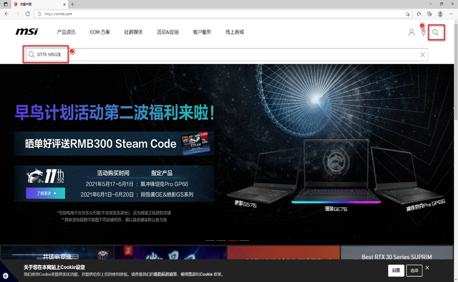
Task: Open the location pin selector
Action: (x=423, y=32)
